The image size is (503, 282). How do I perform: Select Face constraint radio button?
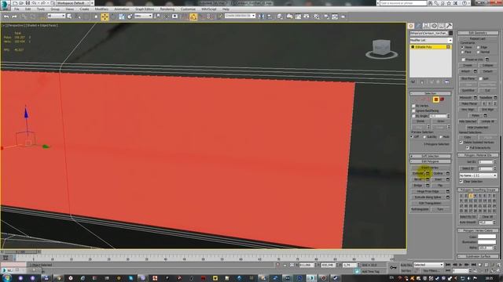tap(462, 52)
